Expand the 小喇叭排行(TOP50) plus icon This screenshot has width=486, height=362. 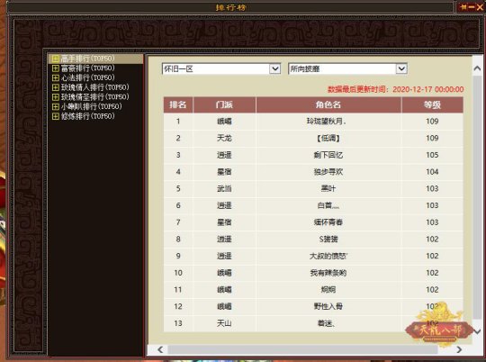[56, 106]
